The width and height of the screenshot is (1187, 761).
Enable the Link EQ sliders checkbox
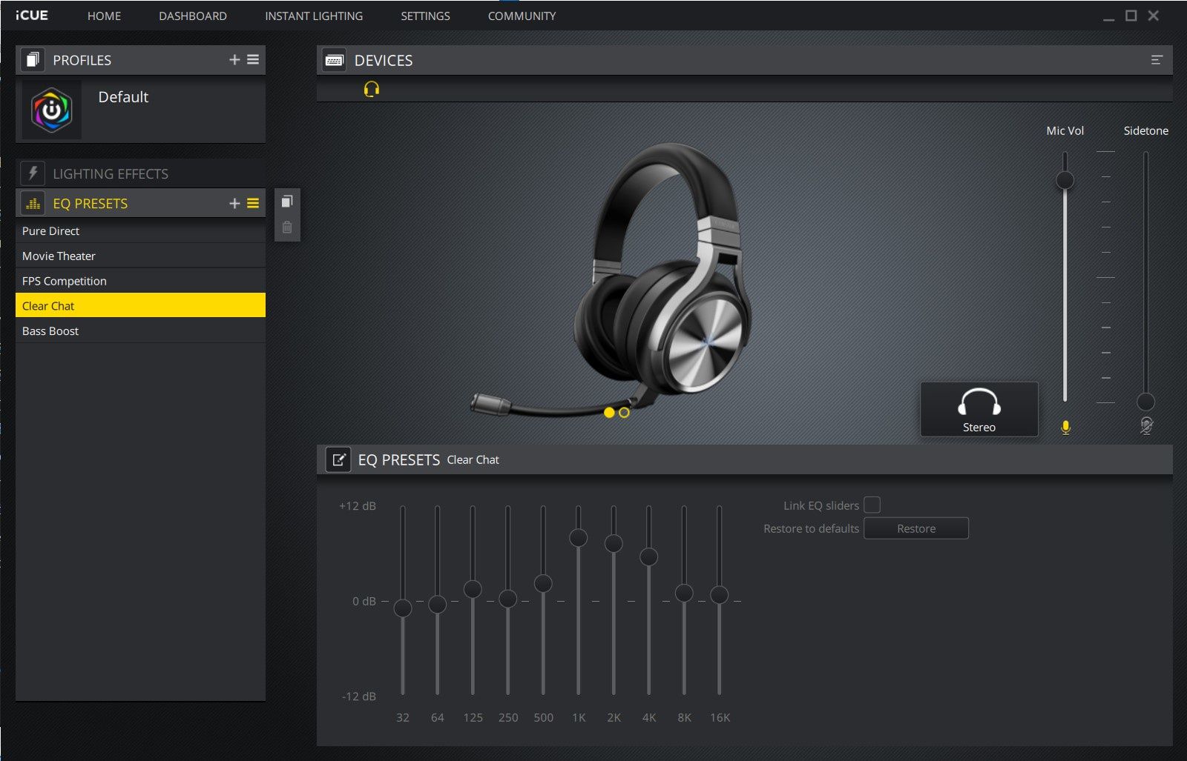click(872, 505)
